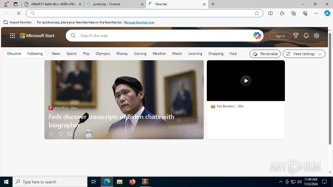Open Task View on the taskbar
The image size is (333, 187).
(94, 182)
